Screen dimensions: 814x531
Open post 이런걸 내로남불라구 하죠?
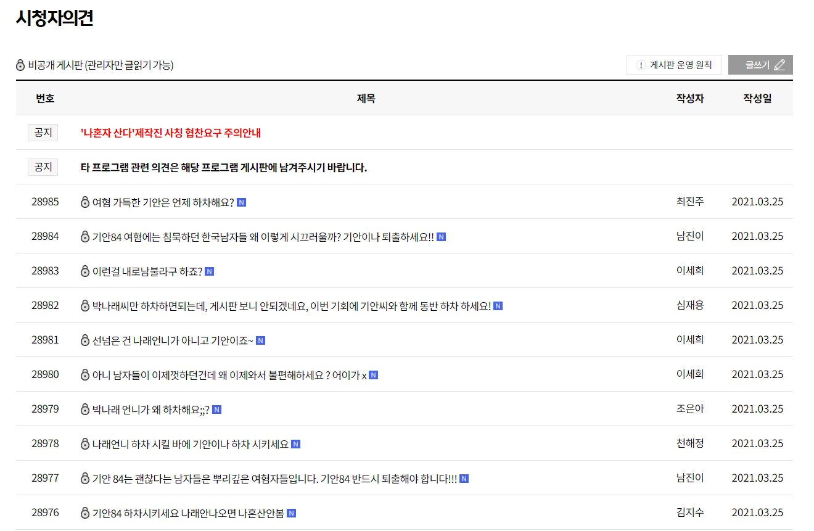tap(147, 271)
